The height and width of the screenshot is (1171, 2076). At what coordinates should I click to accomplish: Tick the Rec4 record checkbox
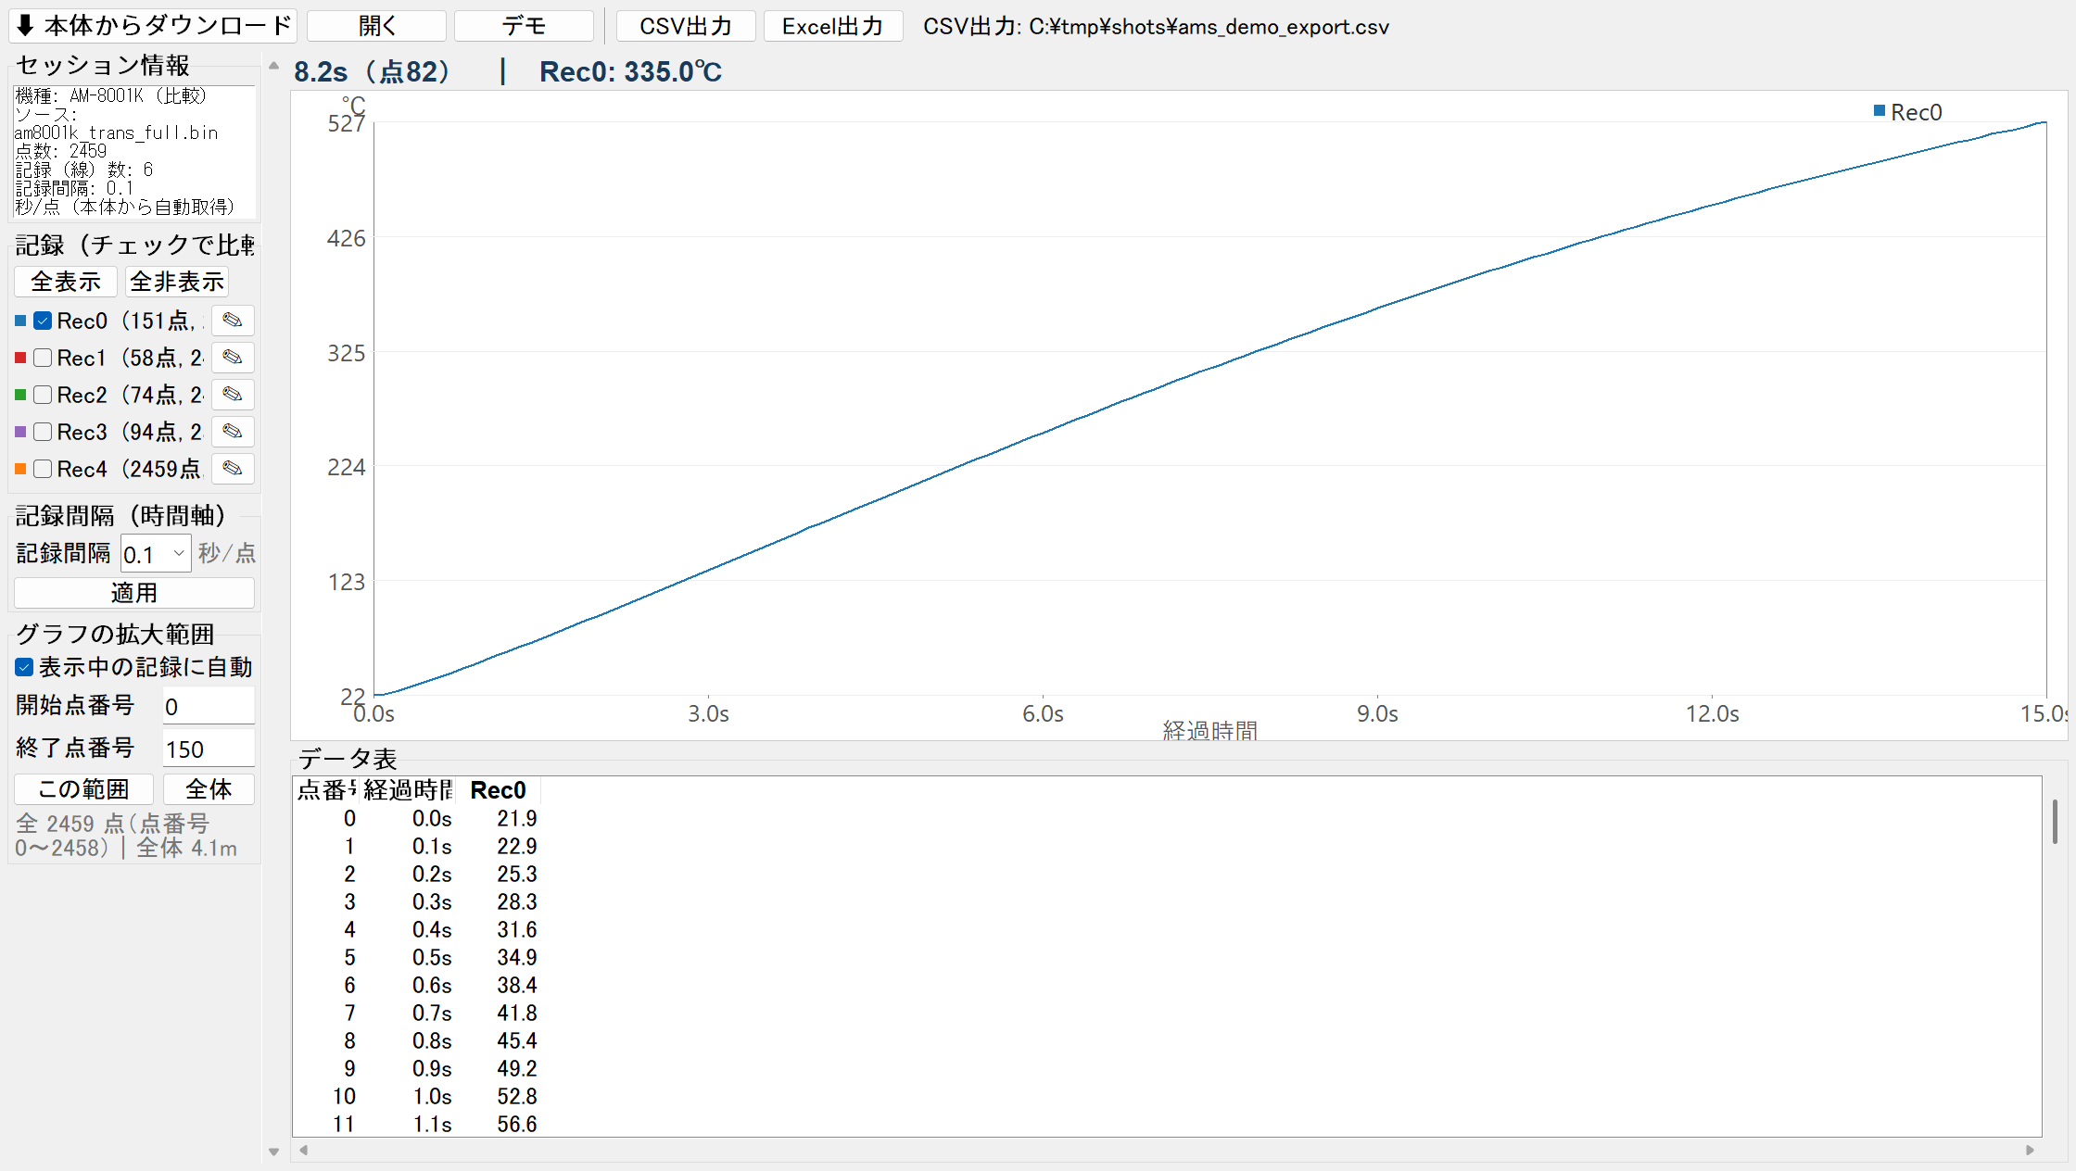(x=43, y=469)
